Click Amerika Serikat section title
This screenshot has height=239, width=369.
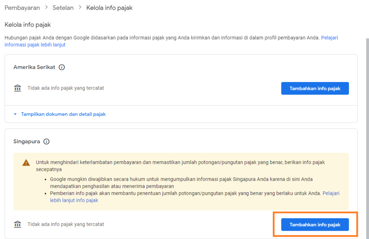[x=34, y=67]
